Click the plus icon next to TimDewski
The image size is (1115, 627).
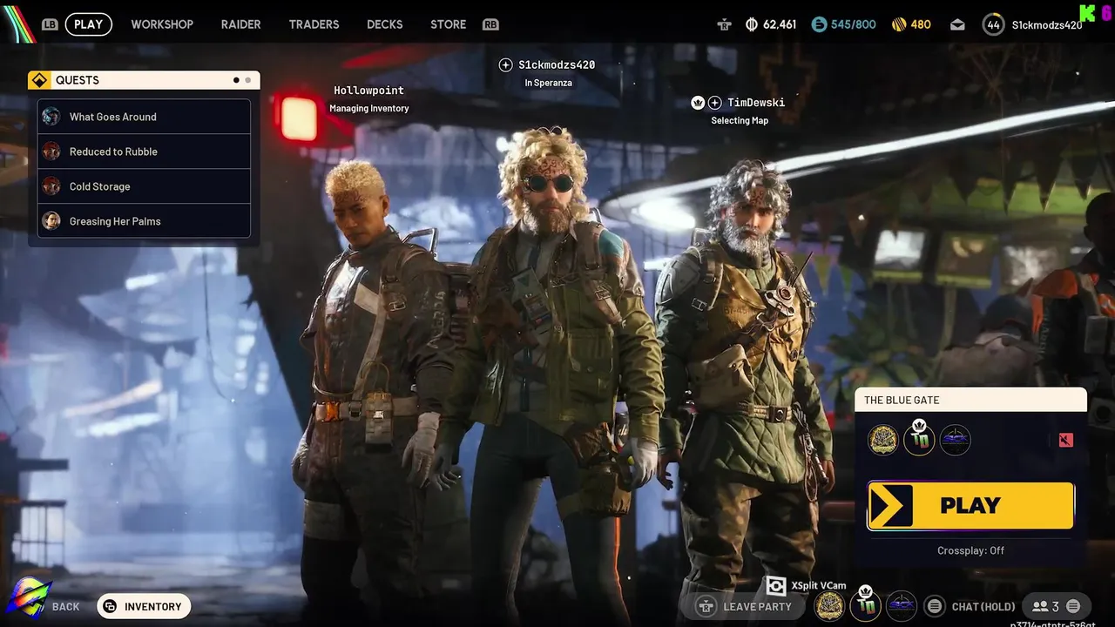[715, 103]
